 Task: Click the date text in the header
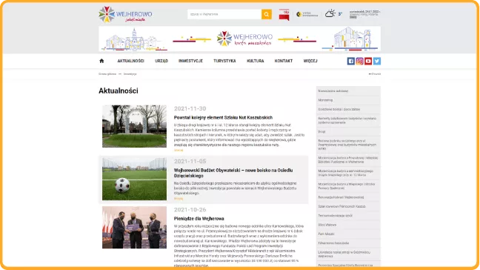(x=365, y=12)
